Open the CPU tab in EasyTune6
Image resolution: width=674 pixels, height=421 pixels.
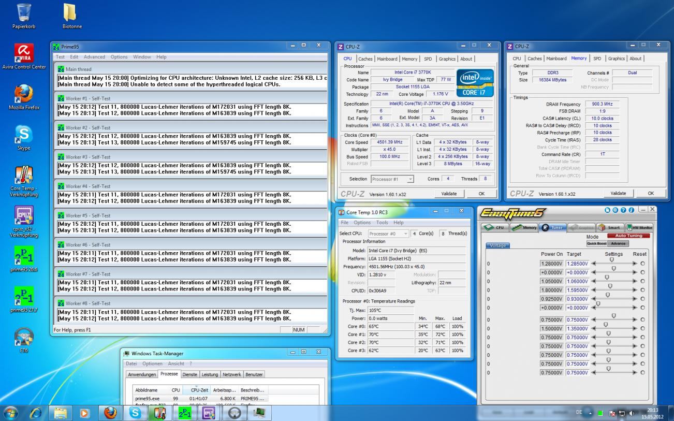495,227
